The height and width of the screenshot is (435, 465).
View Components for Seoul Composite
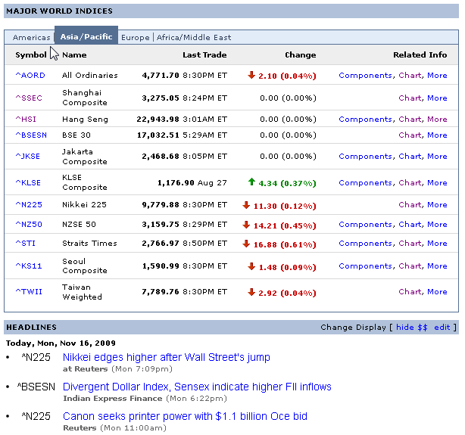coord(365,266)
